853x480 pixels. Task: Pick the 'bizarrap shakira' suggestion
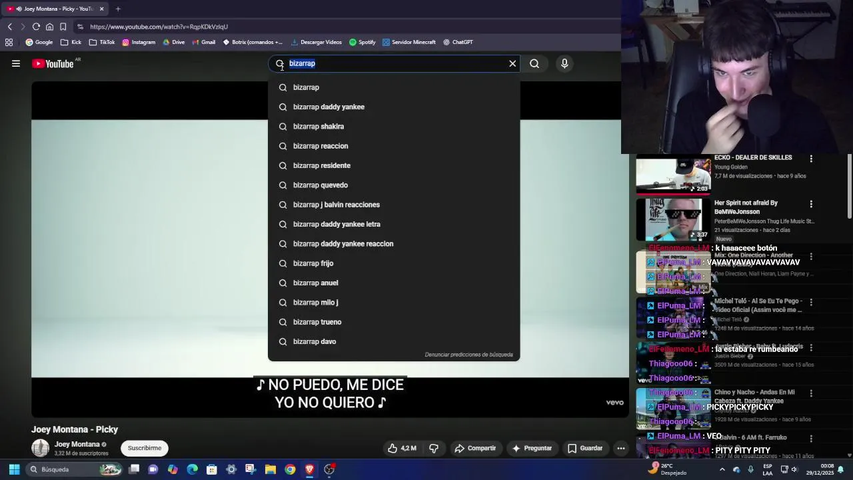click(x=394, y=126)
